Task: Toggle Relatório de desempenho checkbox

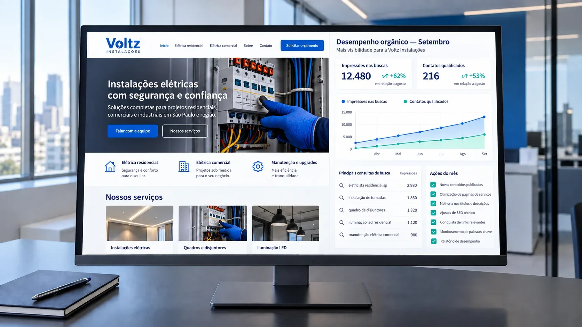Action: click(x=434, y=241)
